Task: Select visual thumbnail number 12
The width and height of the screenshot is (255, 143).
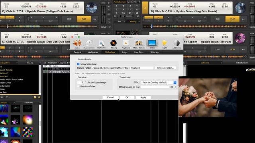Action: [16, 120]
